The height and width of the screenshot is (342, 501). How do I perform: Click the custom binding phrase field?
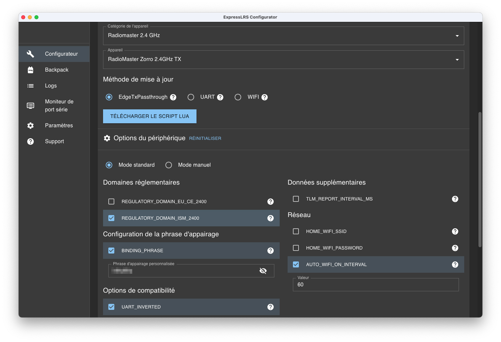tap(191, 271)
